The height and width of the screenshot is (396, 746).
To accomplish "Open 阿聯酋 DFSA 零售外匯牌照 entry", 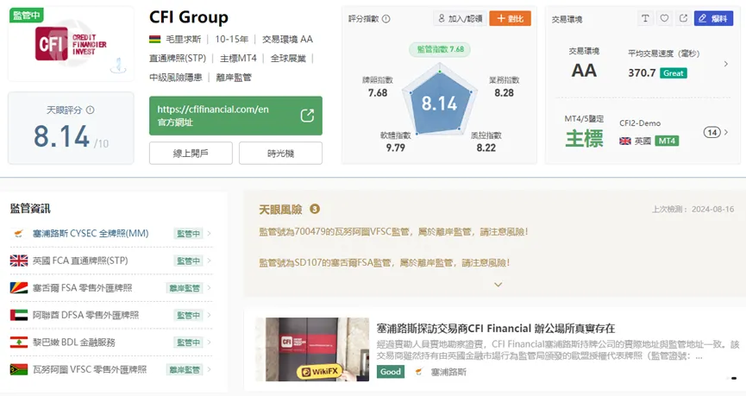I will click(111, 315).
